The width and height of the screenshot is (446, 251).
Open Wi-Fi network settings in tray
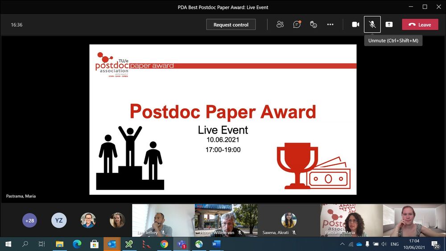pyautogui.click(x=351, y=244)
